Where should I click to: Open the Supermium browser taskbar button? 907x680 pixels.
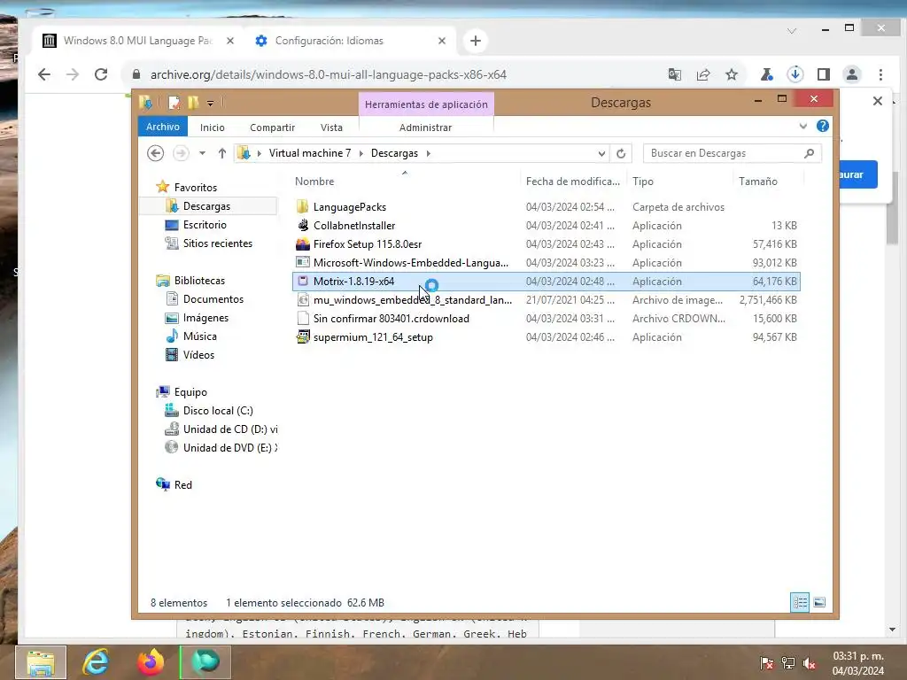pyautogui.click(x=205, y=662)
